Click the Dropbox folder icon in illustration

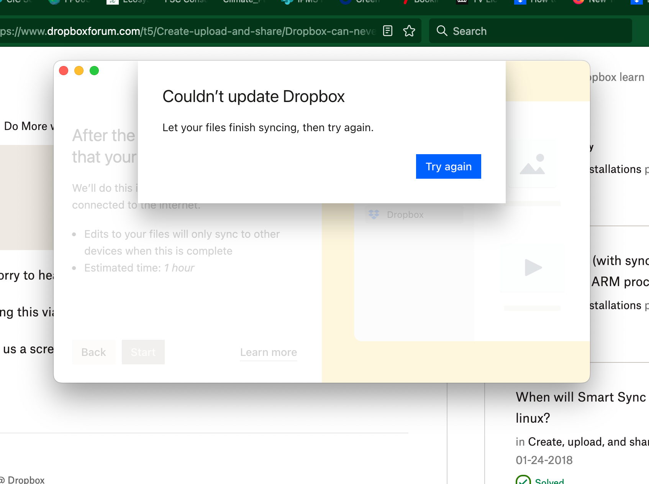pos(374,214)
